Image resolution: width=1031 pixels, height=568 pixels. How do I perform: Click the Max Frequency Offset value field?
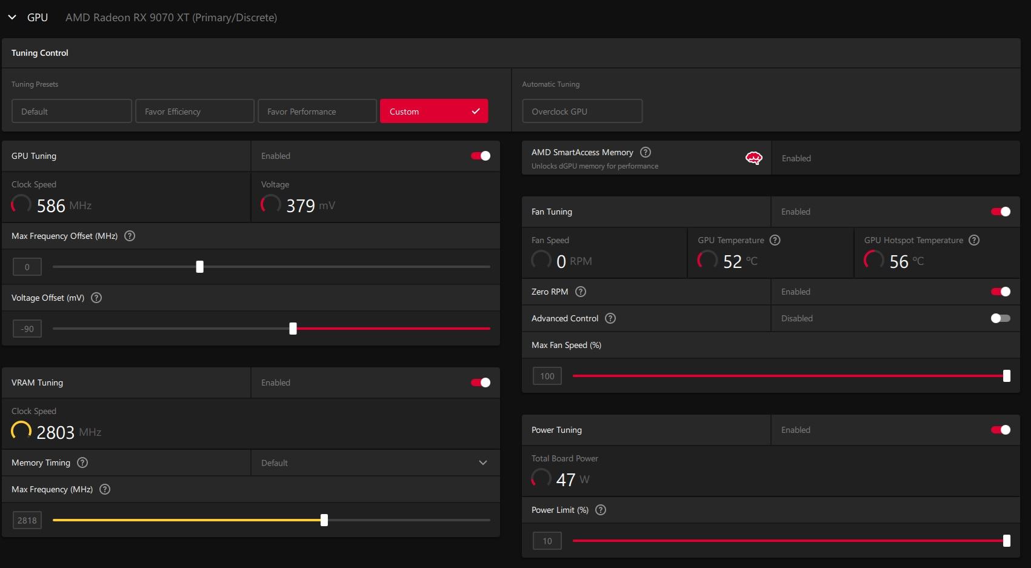pos(27,267)
